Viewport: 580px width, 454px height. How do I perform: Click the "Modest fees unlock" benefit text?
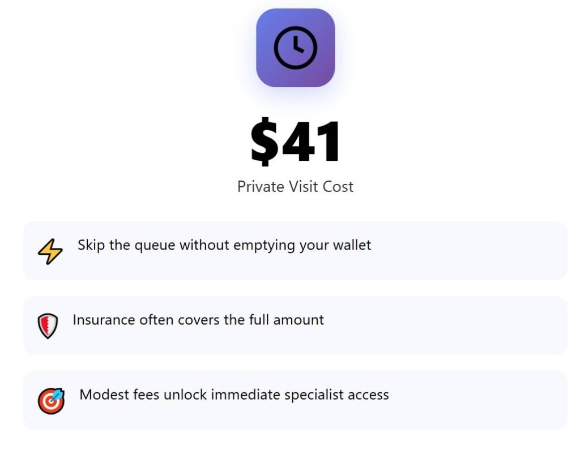pyautogui.click(x=234, y=395)
